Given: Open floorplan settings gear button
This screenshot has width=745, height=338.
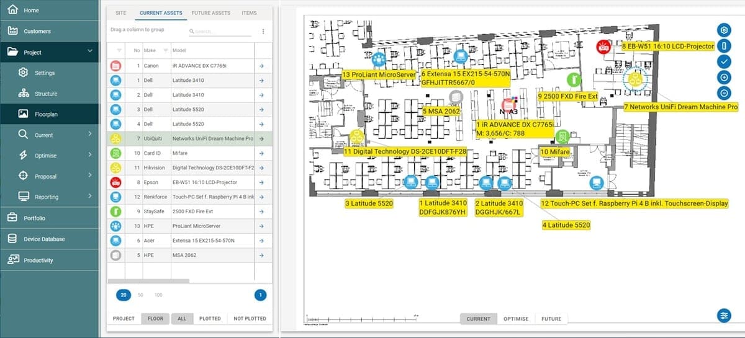Looking at the screenshot, I should (723, 30).
